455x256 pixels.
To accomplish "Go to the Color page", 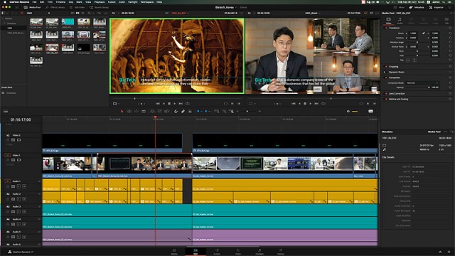I will point(238,252).
